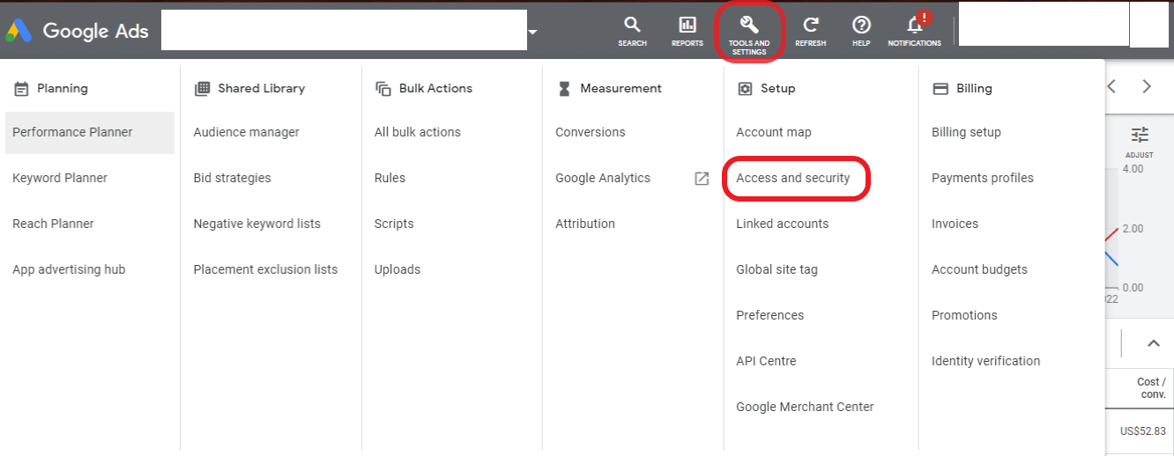
Task: Open Keyword Planner
Action: point(60,178)
